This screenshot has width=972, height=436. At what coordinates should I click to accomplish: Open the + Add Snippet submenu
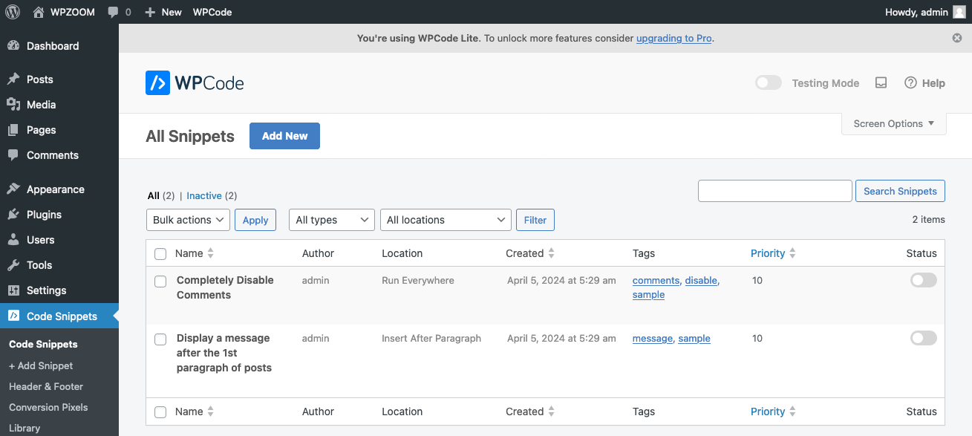click(41, 365)
